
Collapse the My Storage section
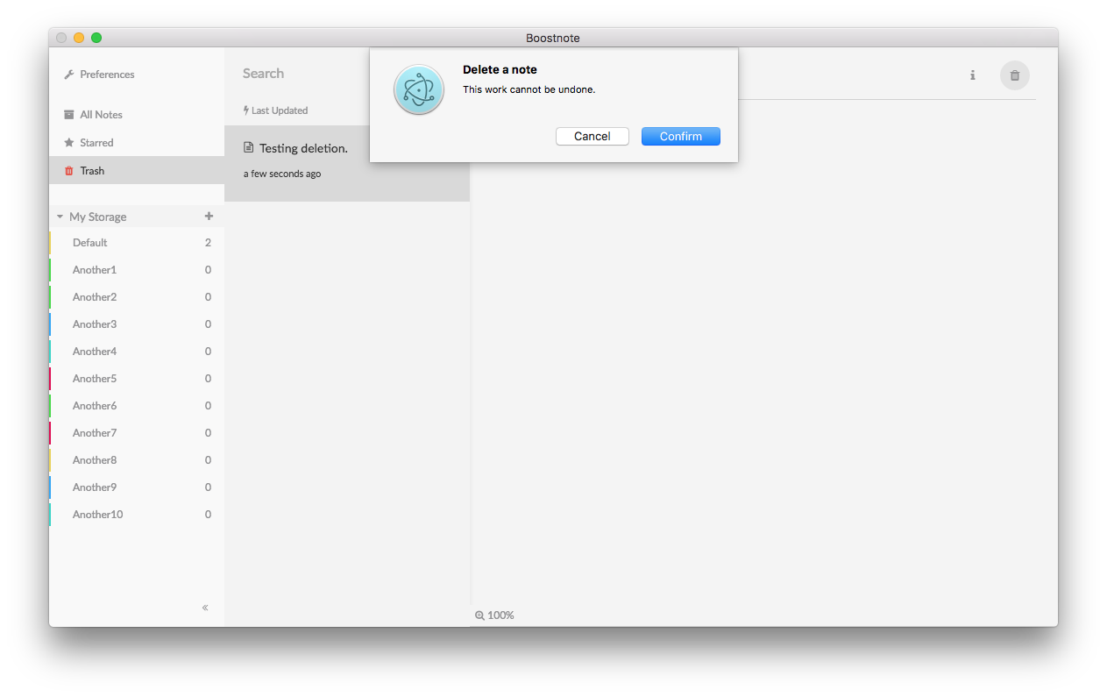coord(60,216)
